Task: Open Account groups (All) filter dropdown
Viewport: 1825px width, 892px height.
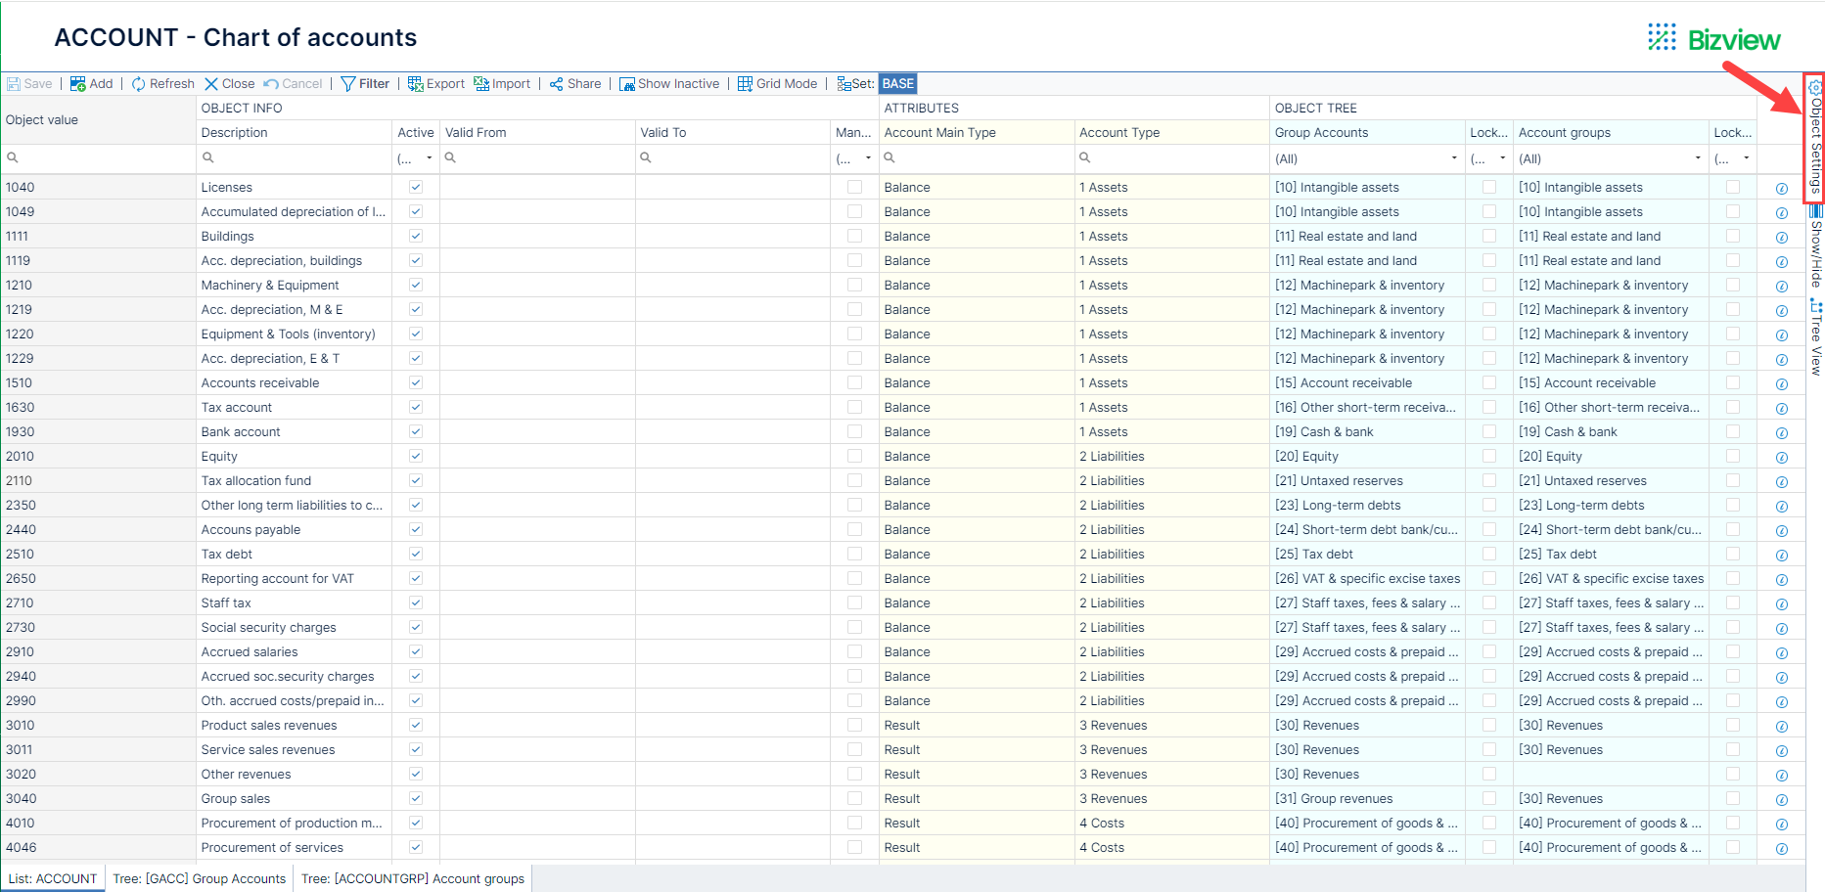Action: (x=1697, y=158)
